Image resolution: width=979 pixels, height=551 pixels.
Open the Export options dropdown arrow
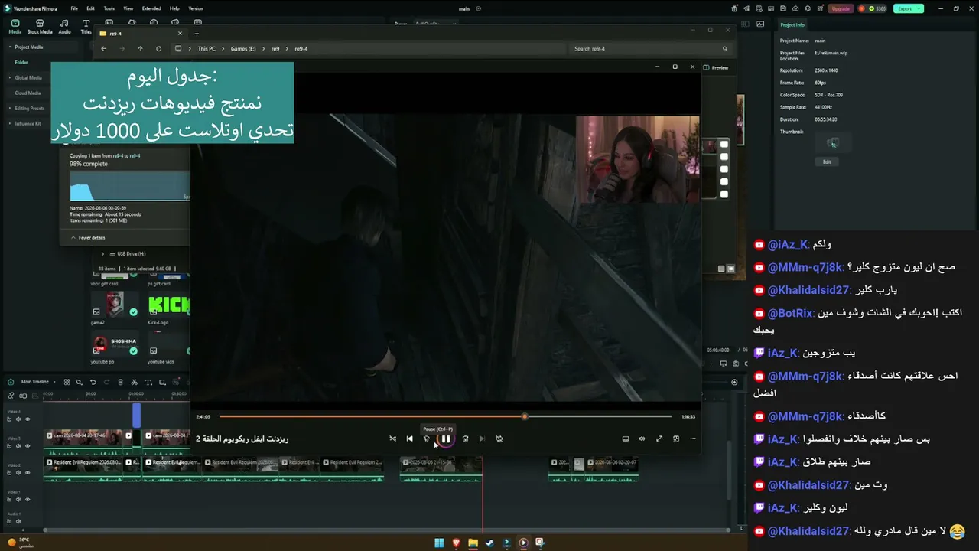(919, 8)
